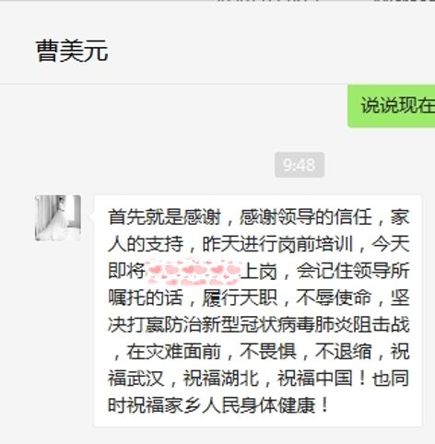Click the pink hearts sticker in message
Viewport: 435px width, 444px height.
pos(194,271)
